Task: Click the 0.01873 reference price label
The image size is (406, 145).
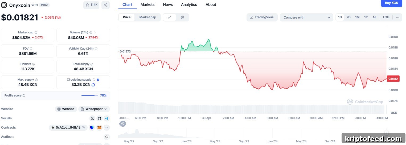Action: point(125,51)
